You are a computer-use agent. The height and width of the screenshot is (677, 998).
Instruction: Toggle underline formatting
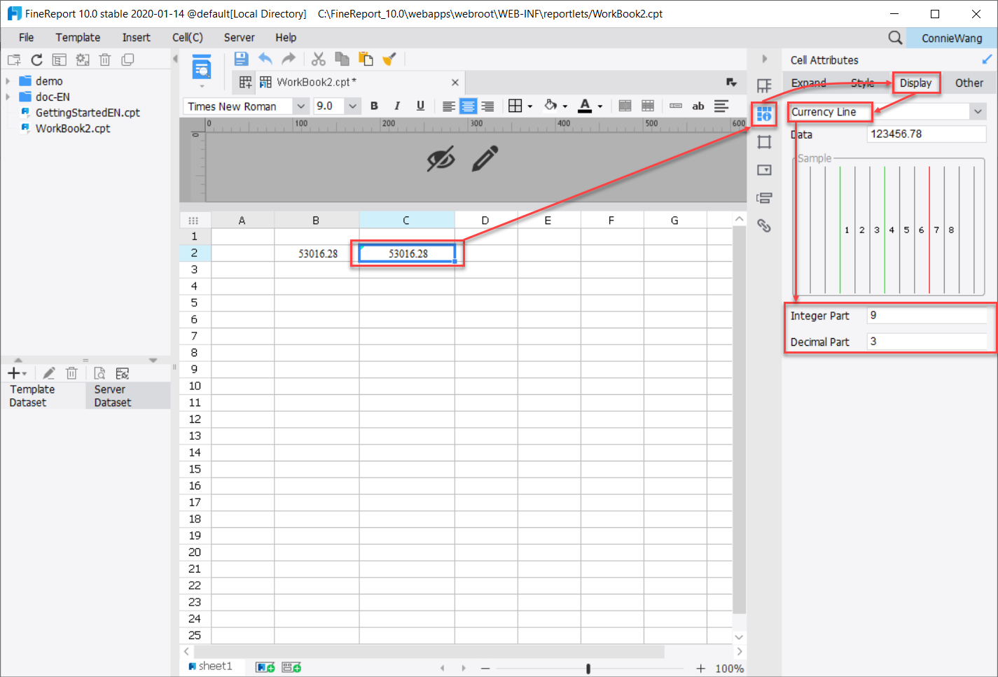419,106
